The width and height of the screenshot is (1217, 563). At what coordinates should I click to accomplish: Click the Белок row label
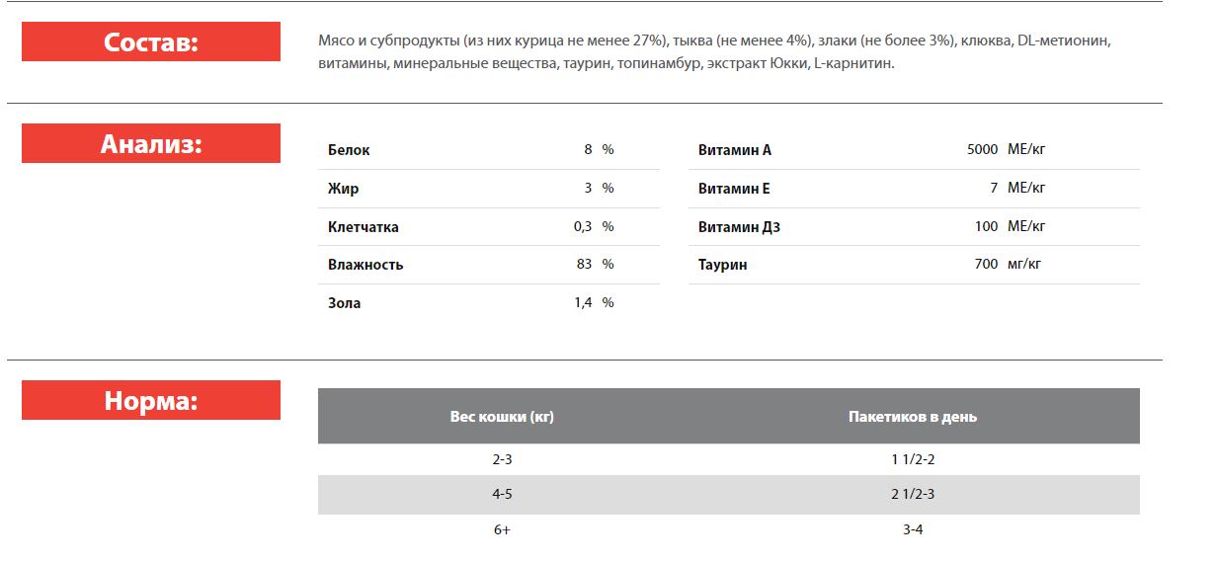click(349, 150)
